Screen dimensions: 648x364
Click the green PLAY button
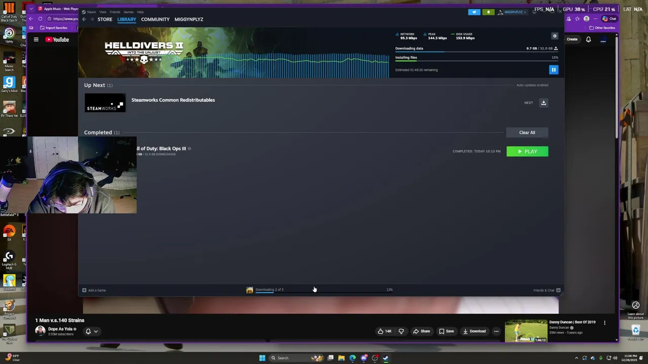527,152
